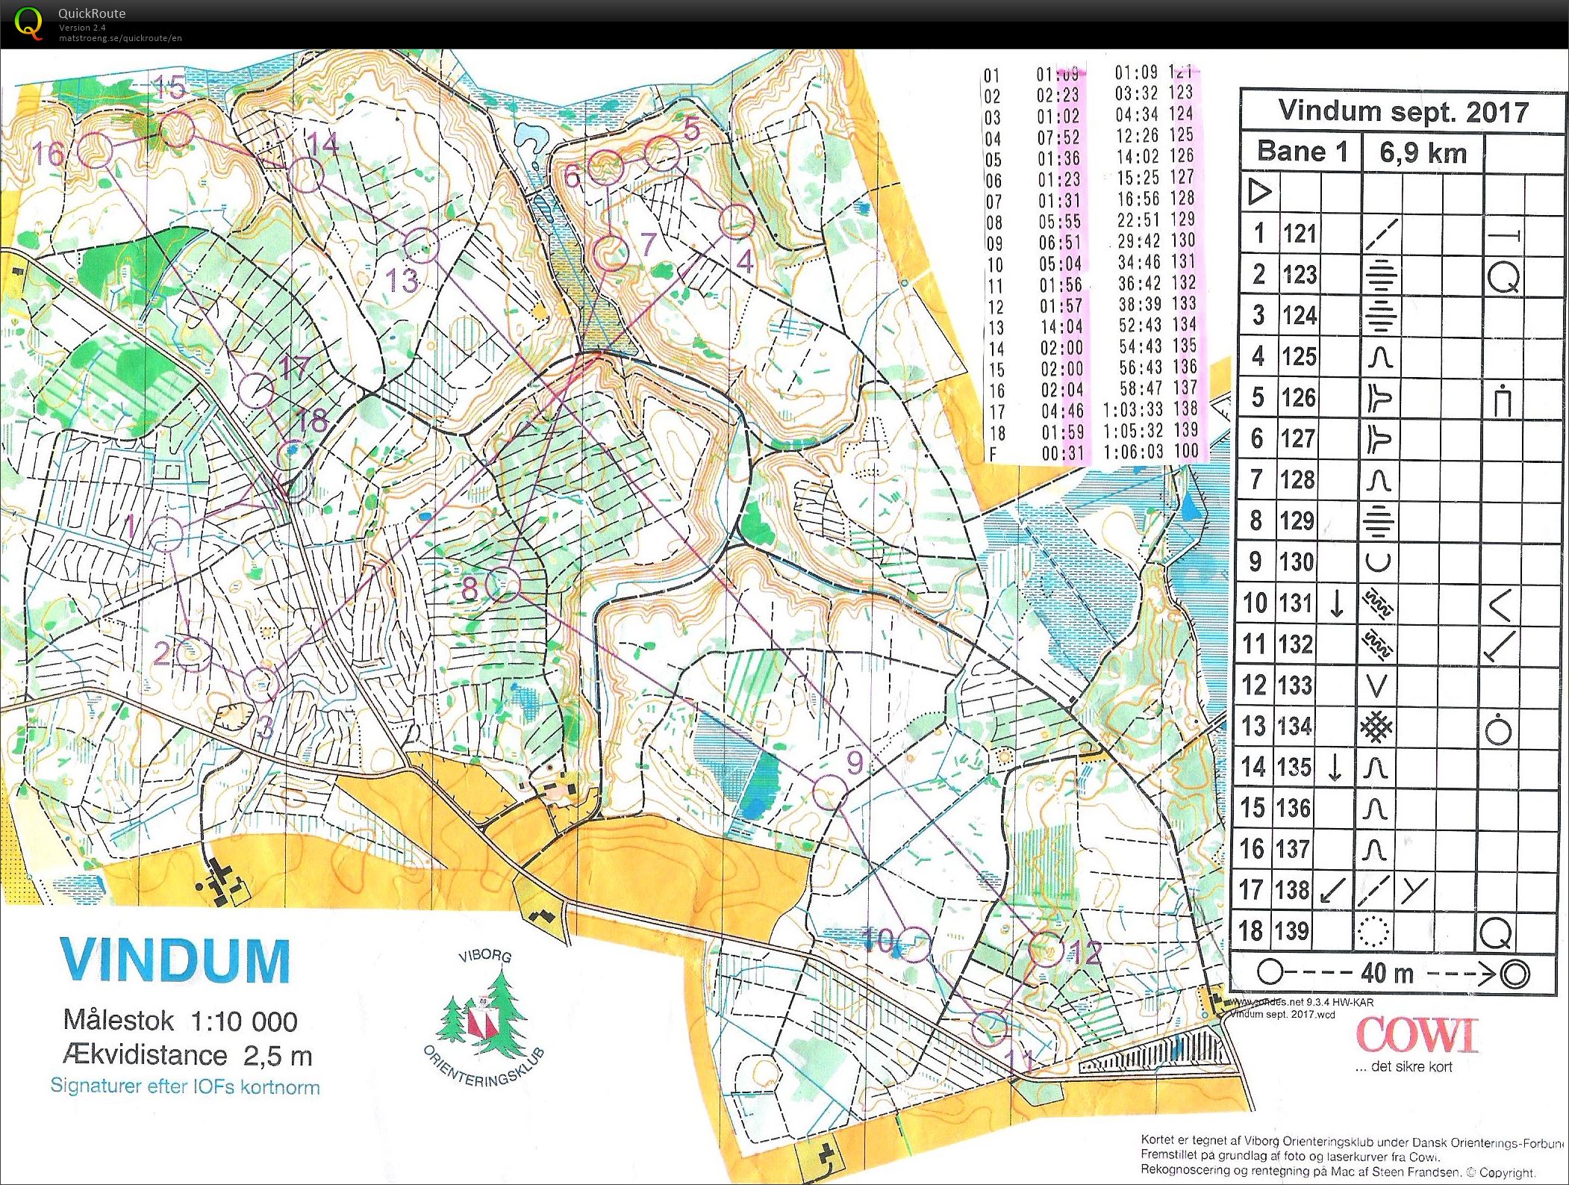Click the QuickRoute title text
Viewport: 1569px width, 1185px height.
[92, 13]
